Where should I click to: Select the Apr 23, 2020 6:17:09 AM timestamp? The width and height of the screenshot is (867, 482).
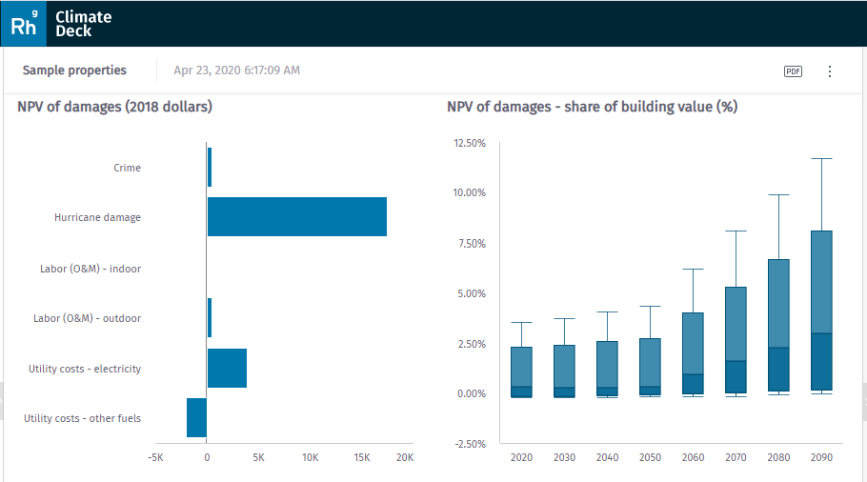click(x=236, y=70)
